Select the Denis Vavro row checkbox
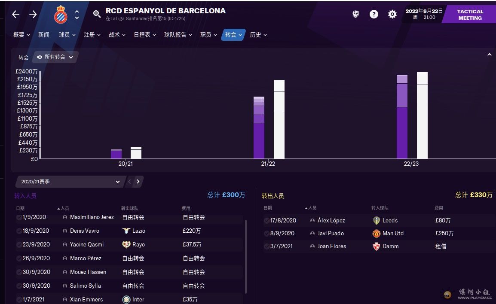This screenshot has height=304, width=496. point(19,231)
